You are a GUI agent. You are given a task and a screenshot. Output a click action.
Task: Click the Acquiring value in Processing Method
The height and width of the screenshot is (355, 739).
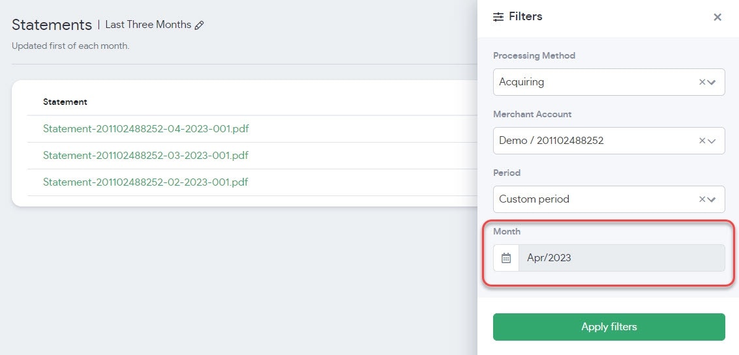[x=522, y=82]
